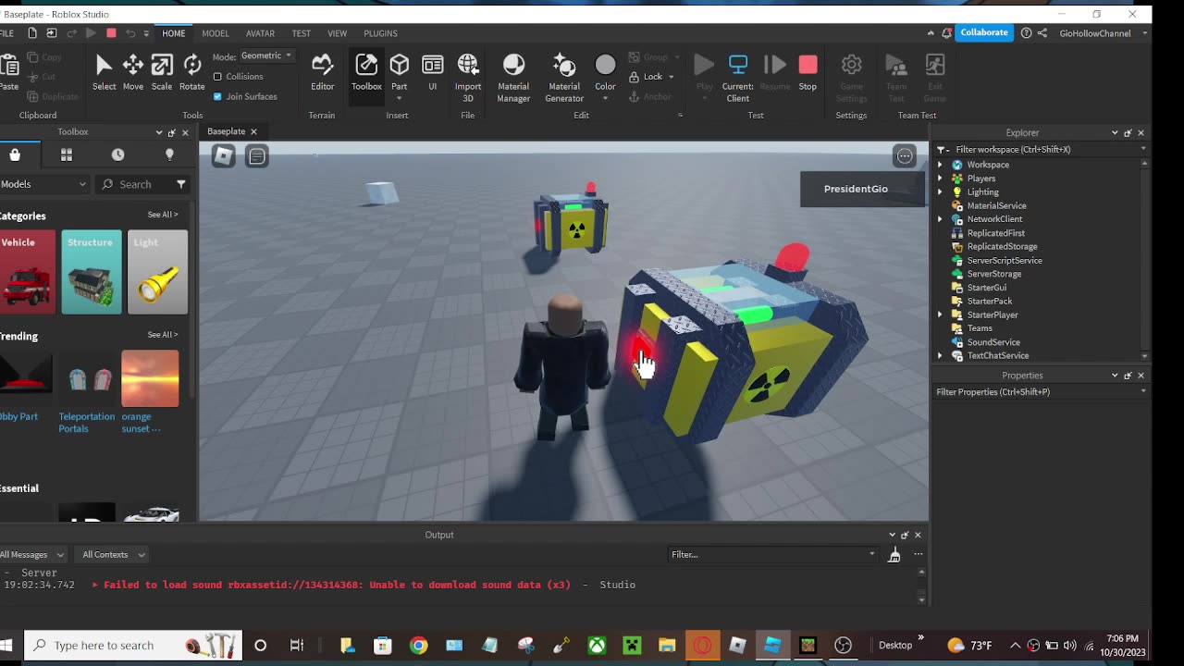Insert a new Part
This screenshot has width=1184, height=666.
coord(399,73)
